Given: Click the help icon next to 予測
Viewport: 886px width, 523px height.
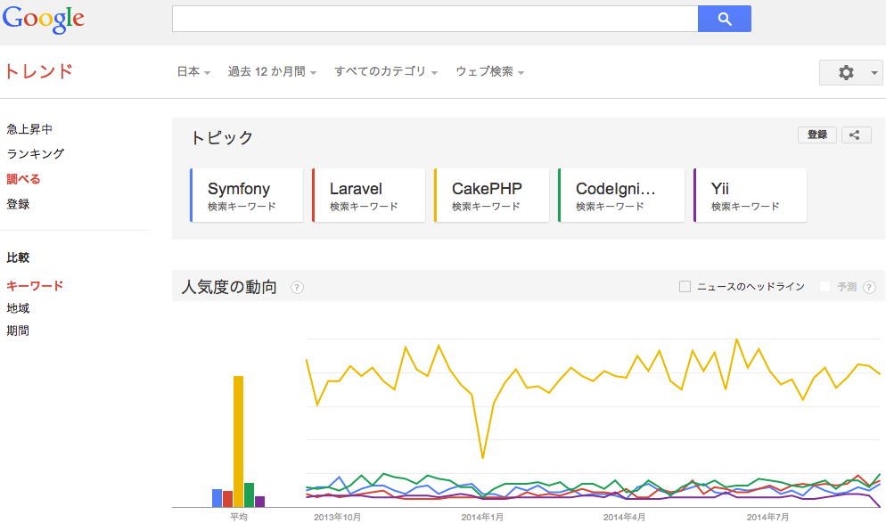Looking at the screenshot, I should (870, 288).
